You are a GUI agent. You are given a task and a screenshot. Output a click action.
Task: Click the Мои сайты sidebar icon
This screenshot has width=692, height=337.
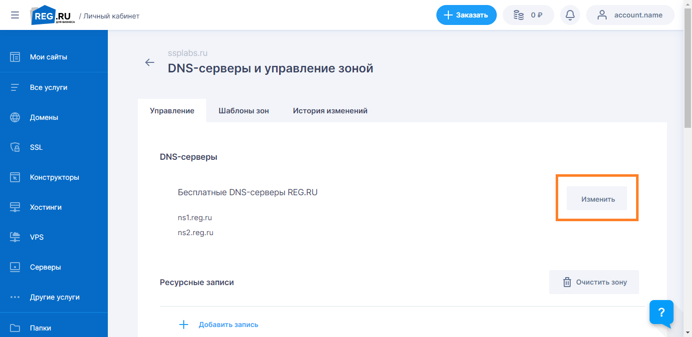[15, 57]
